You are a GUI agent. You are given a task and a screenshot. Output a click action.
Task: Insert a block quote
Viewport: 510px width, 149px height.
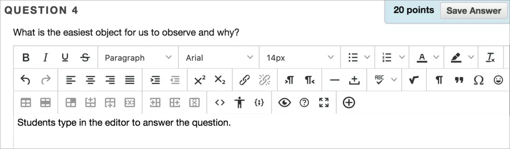459,80
